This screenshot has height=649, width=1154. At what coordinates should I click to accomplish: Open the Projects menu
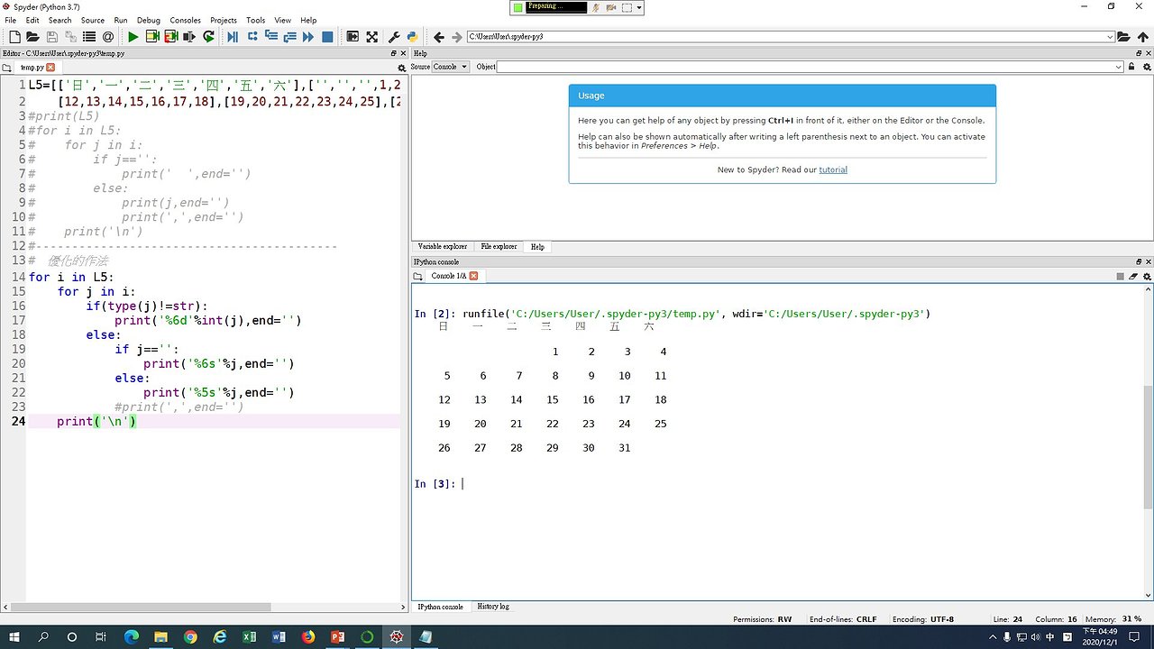224,20
